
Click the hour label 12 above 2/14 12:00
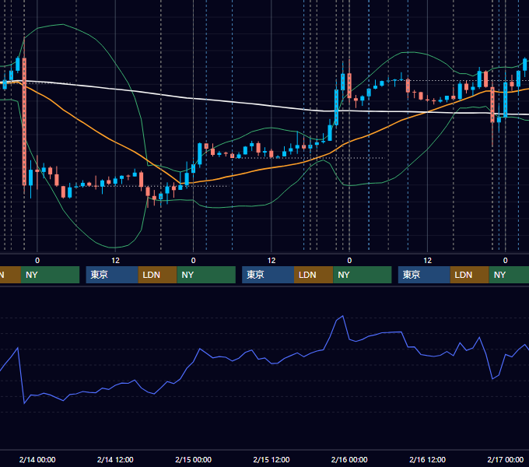point(115,261)
